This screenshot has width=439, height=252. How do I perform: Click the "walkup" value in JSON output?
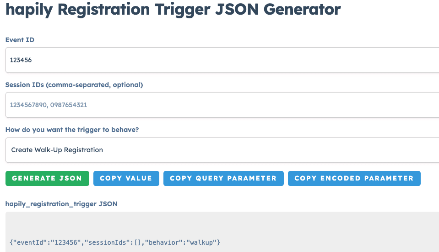203,241
